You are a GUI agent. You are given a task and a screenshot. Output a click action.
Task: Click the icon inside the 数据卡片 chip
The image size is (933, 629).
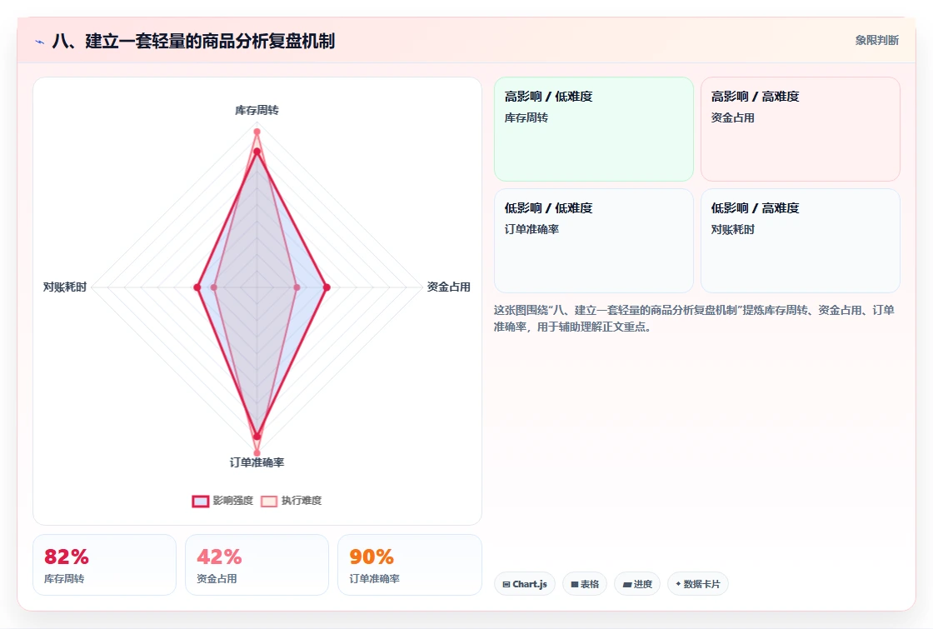click(678, 584)
